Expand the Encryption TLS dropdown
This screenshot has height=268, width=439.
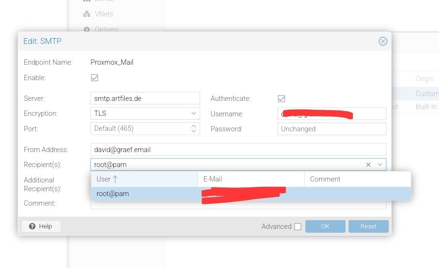tap(193, 113)
